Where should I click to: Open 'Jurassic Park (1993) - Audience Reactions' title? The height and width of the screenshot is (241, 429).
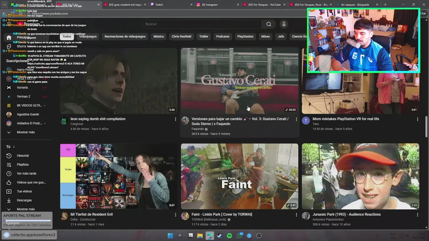[x=346, y=214]
